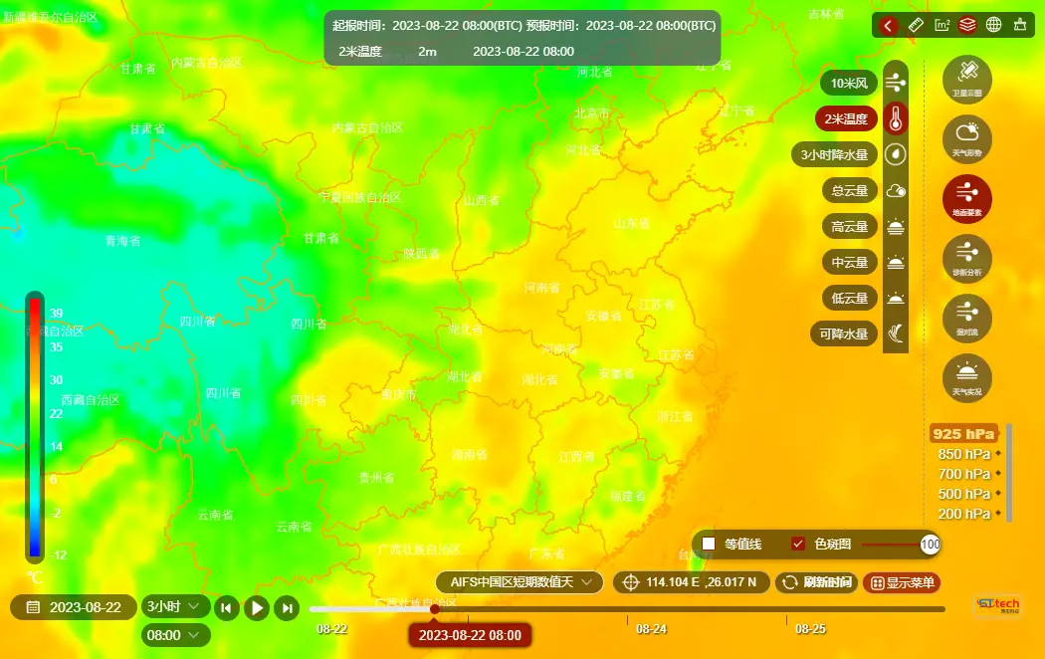This screenshot has width=1045, height=659.
Task: Toggle the 10米风 wind layer
Action: click(849, 83)
